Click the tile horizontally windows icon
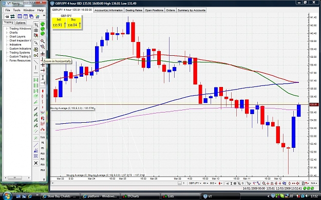The image size is (321, 200). [20, 16]
